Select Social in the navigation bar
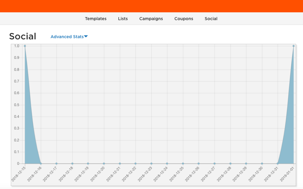This screenshot has width=303, height=189. pos(211,19)
